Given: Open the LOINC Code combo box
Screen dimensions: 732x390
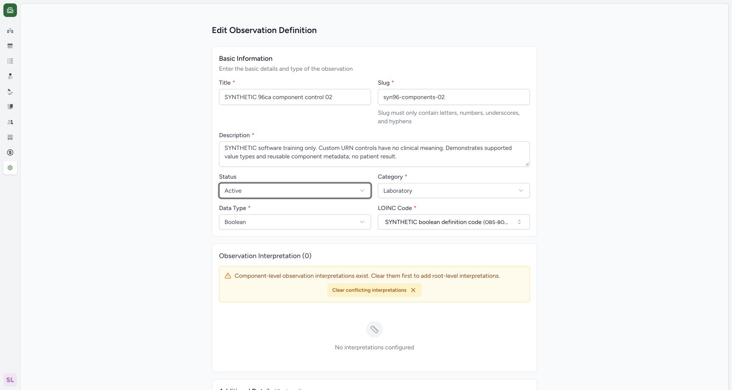Looking at the screenshot, I should coord(454,222).
